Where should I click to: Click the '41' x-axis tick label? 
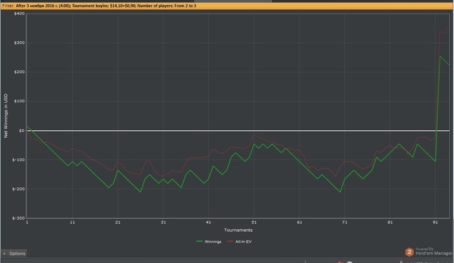208,222
